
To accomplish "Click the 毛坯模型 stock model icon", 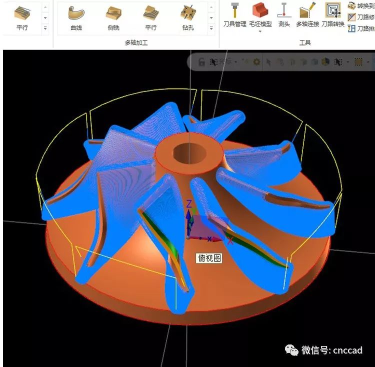I will pos(260,14).
